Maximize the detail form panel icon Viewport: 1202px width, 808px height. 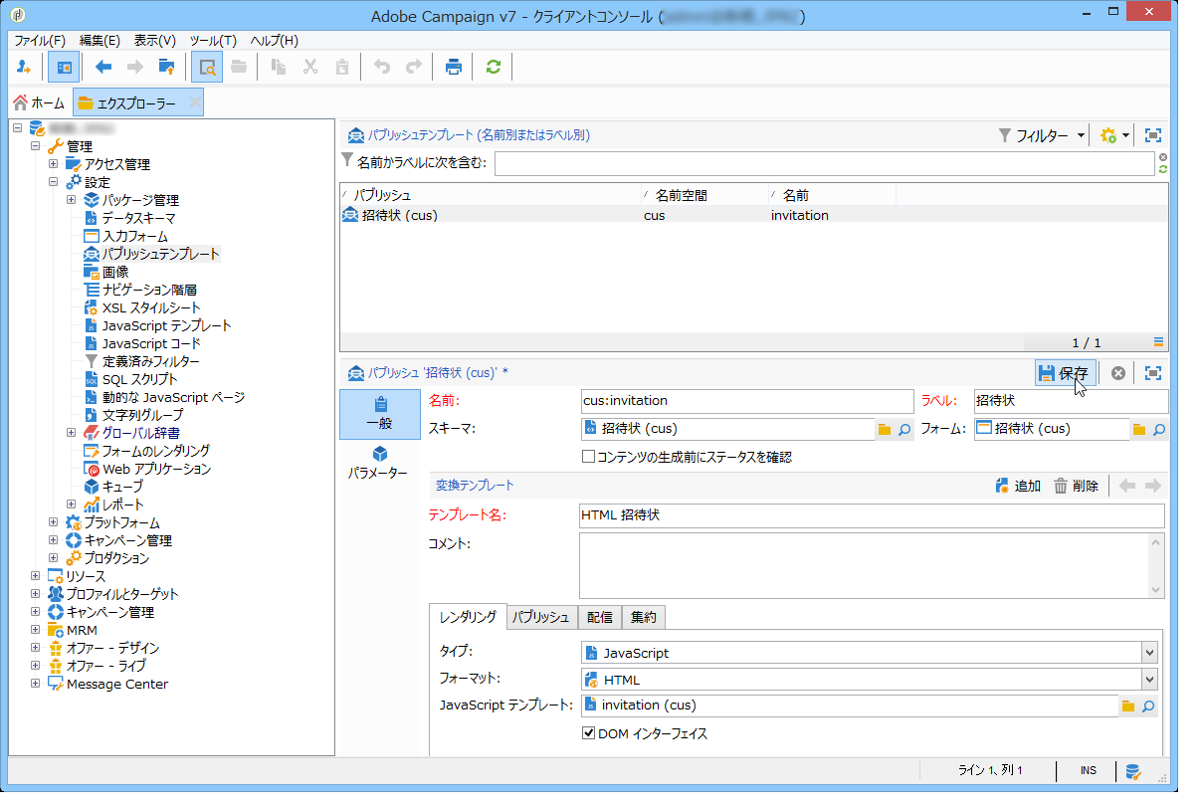1153,373
